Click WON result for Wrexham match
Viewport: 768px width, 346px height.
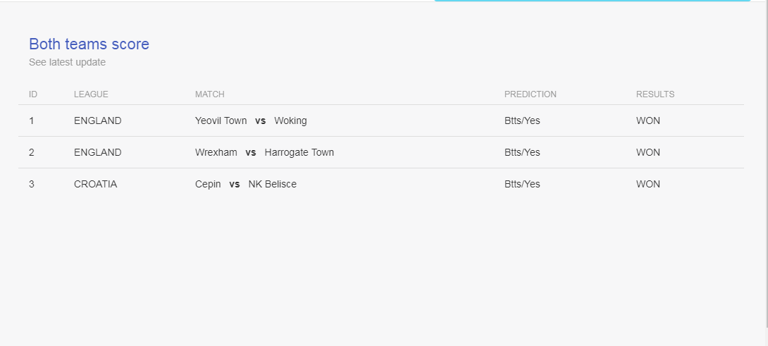648,152
